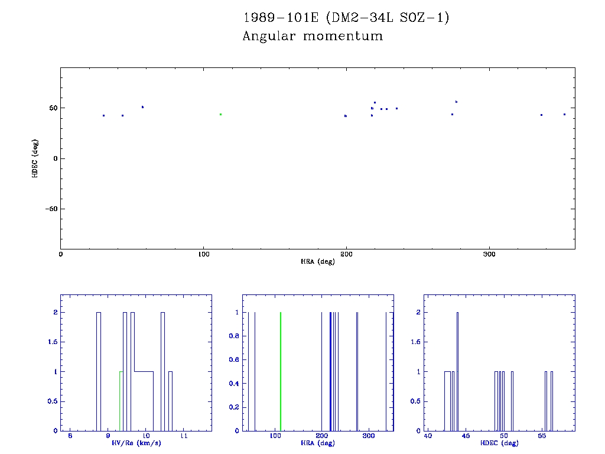
Task: Pick the tallest bar in HDEC histogram
Action: pyautogui.click(x=457, y=371)
